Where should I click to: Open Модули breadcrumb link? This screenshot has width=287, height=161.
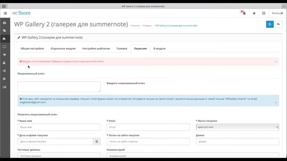[x=148, y=25]
